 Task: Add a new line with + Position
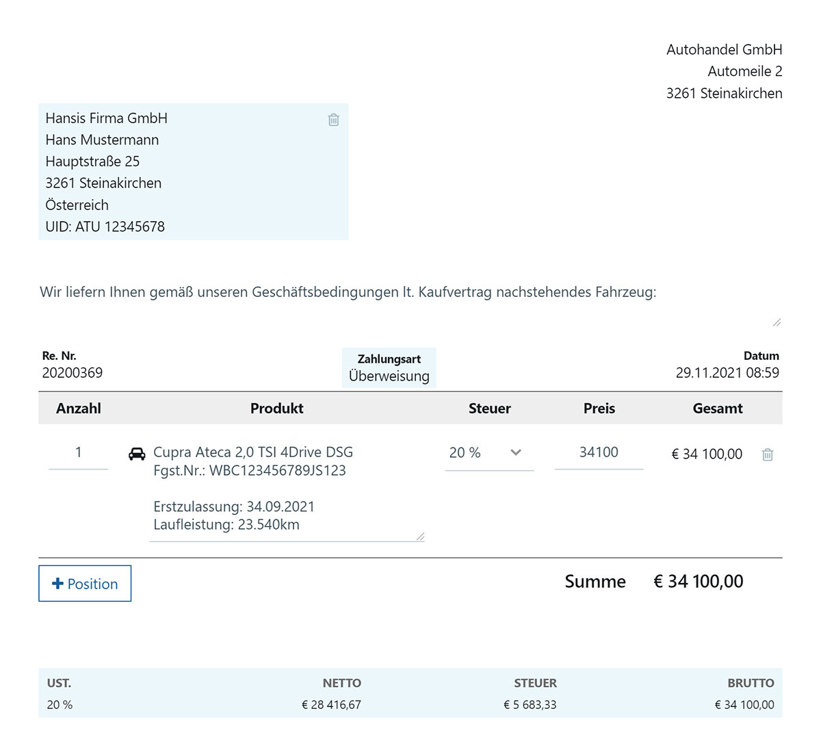pos(85,584)
